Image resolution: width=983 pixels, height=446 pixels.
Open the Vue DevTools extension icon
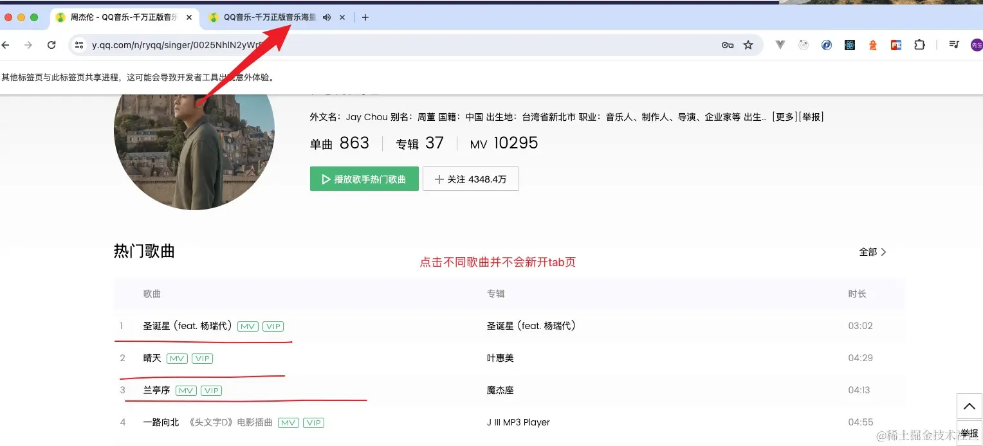pyautogui.click(x=780, y=44)
